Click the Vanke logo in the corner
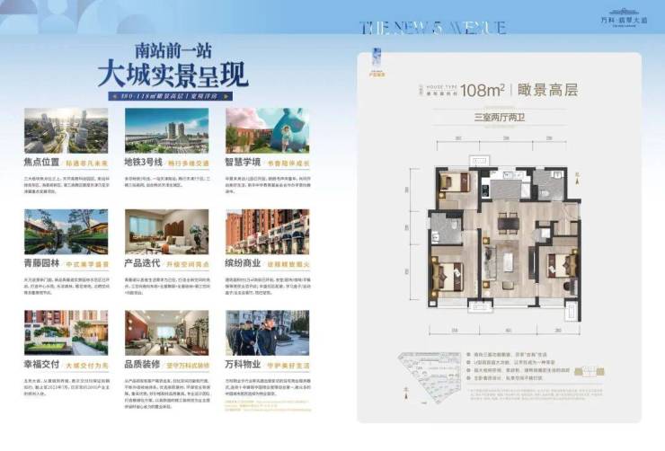 pyautogui.click(x=625, y=18)
